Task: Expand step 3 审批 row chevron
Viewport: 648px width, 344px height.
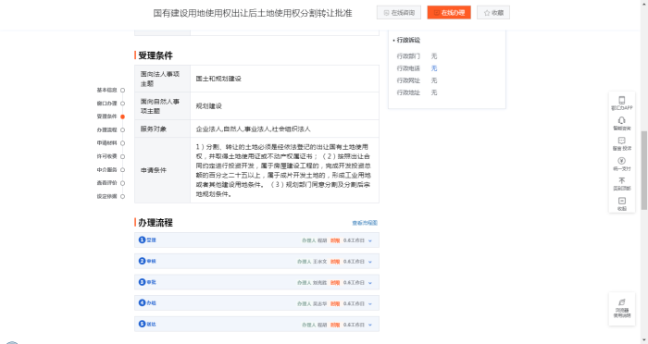Action: tap(370, 282)
